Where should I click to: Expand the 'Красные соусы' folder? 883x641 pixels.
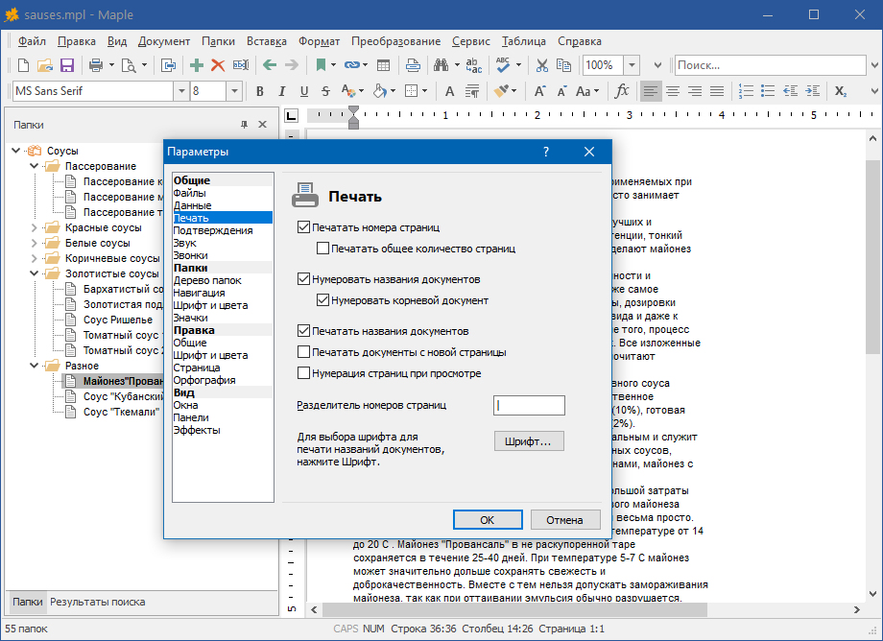click(35, 227)
